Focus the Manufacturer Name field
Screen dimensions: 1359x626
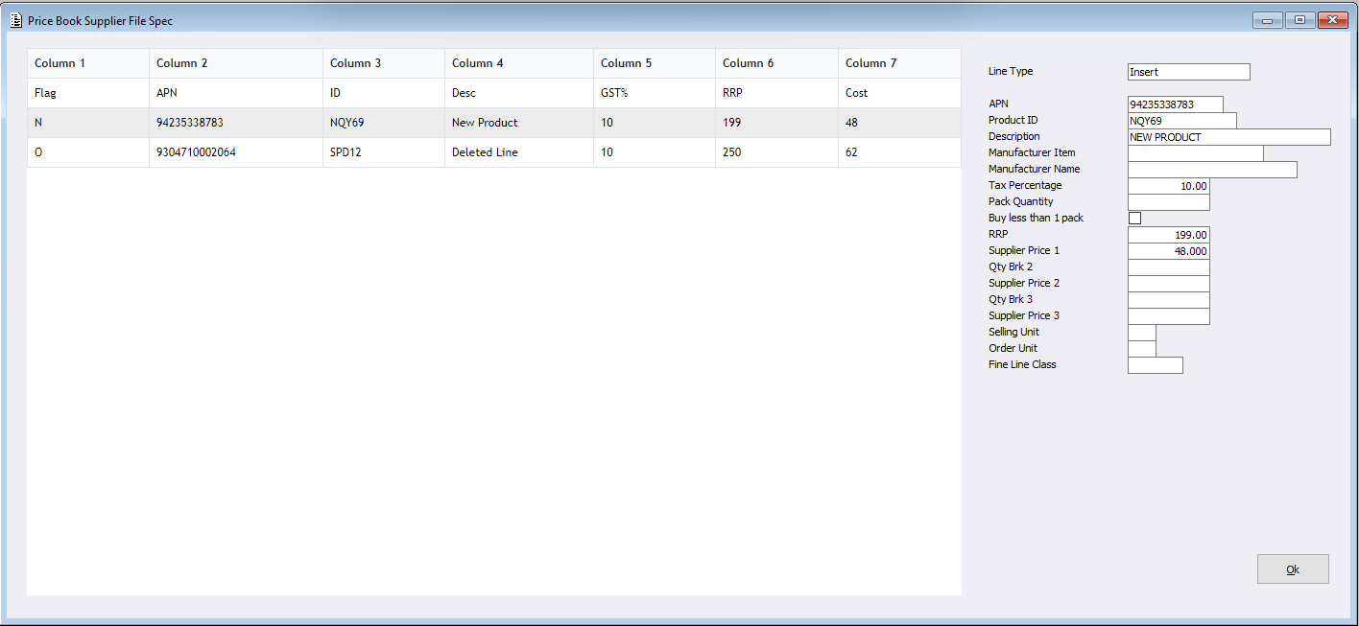click(x=1212, y=170)
